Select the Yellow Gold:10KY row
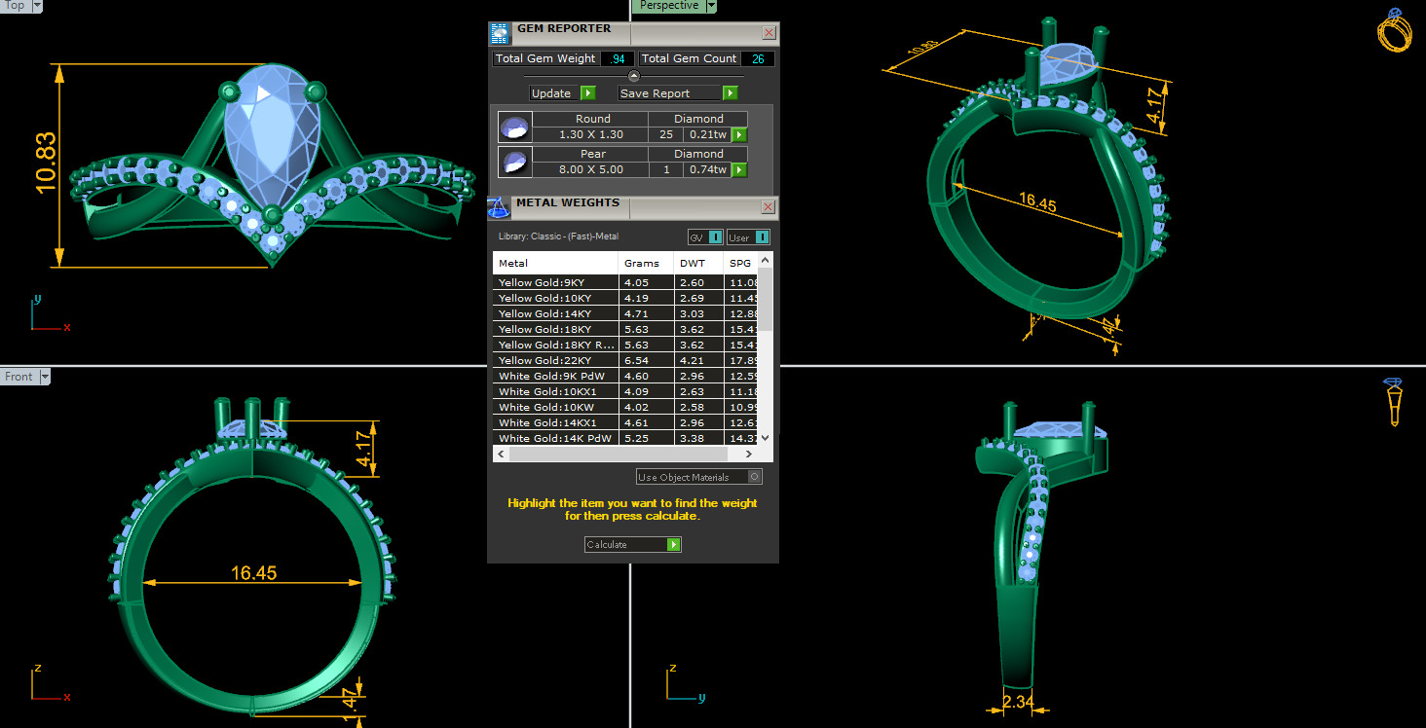 pyautogui.click(x=624, y=298)
